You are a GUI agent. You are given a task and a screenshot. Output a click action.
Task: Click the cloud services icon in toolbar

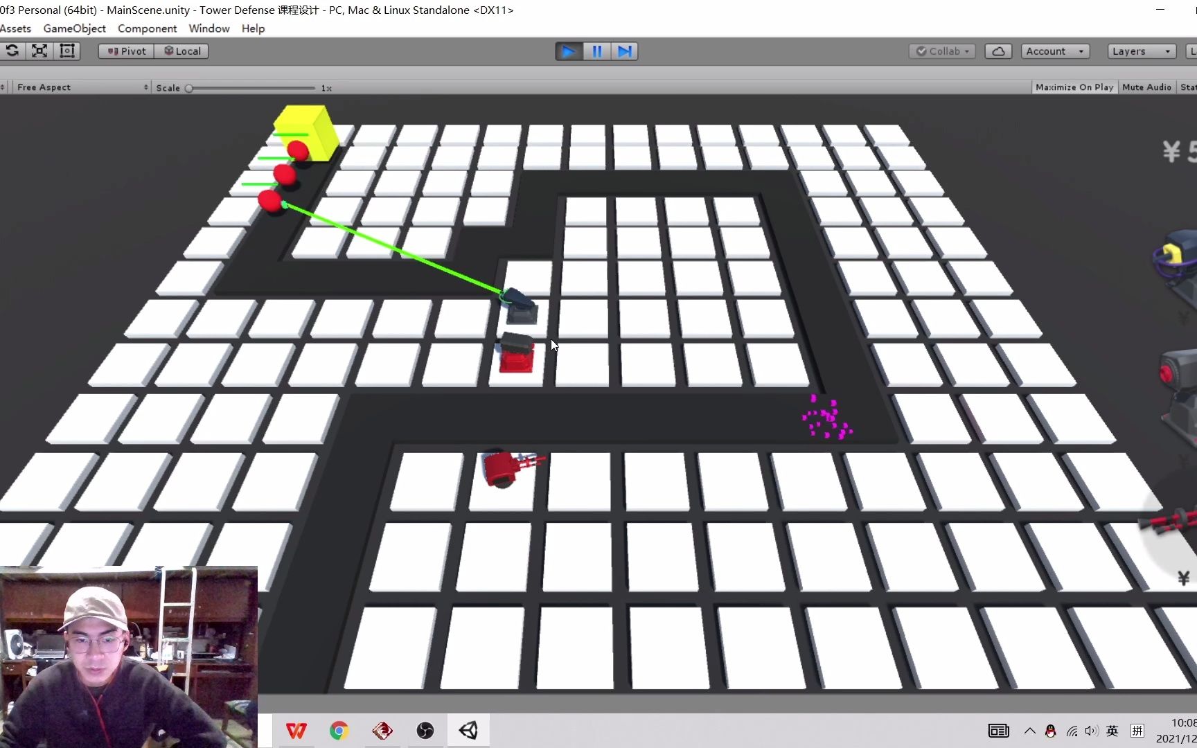pos(998,51)
